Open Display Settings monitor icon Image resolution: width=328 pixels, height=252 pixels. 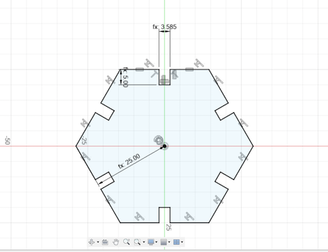[151, 242]
